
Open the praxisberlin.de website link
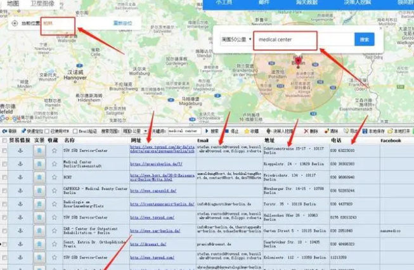click(157, 164)
